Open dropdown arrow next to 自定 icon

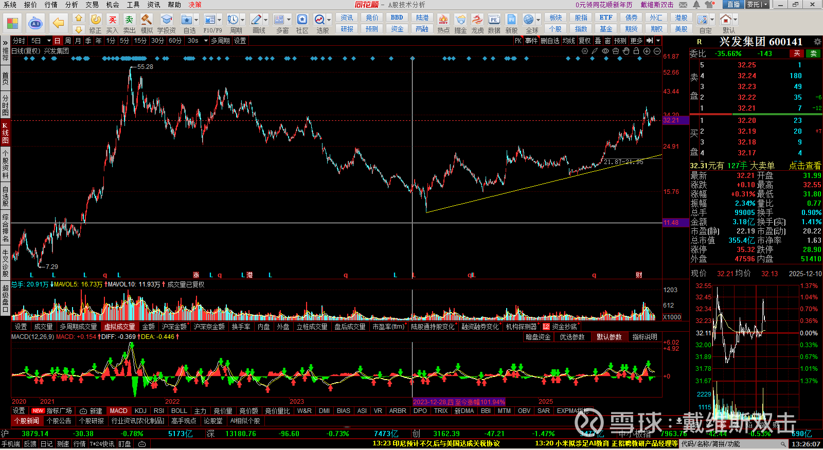pos(711,20)
